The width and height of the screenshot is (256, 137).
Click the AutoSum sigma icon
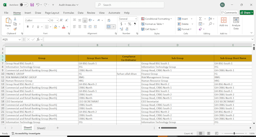tap(200, 19)
